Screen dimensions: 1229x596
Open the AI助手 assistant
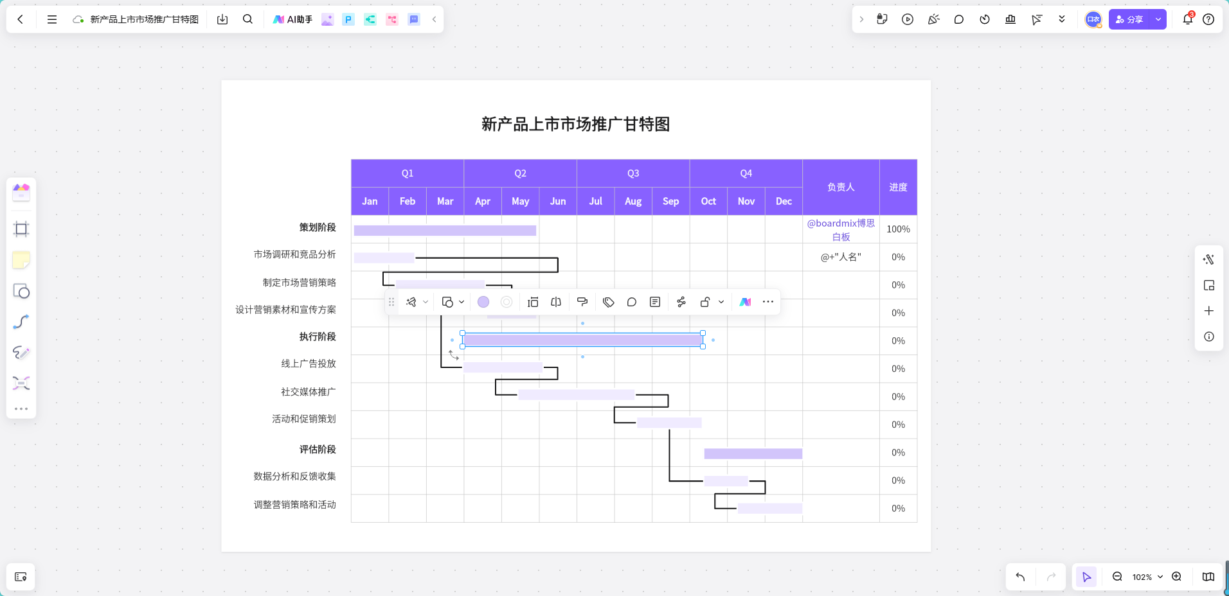point(292,19)
